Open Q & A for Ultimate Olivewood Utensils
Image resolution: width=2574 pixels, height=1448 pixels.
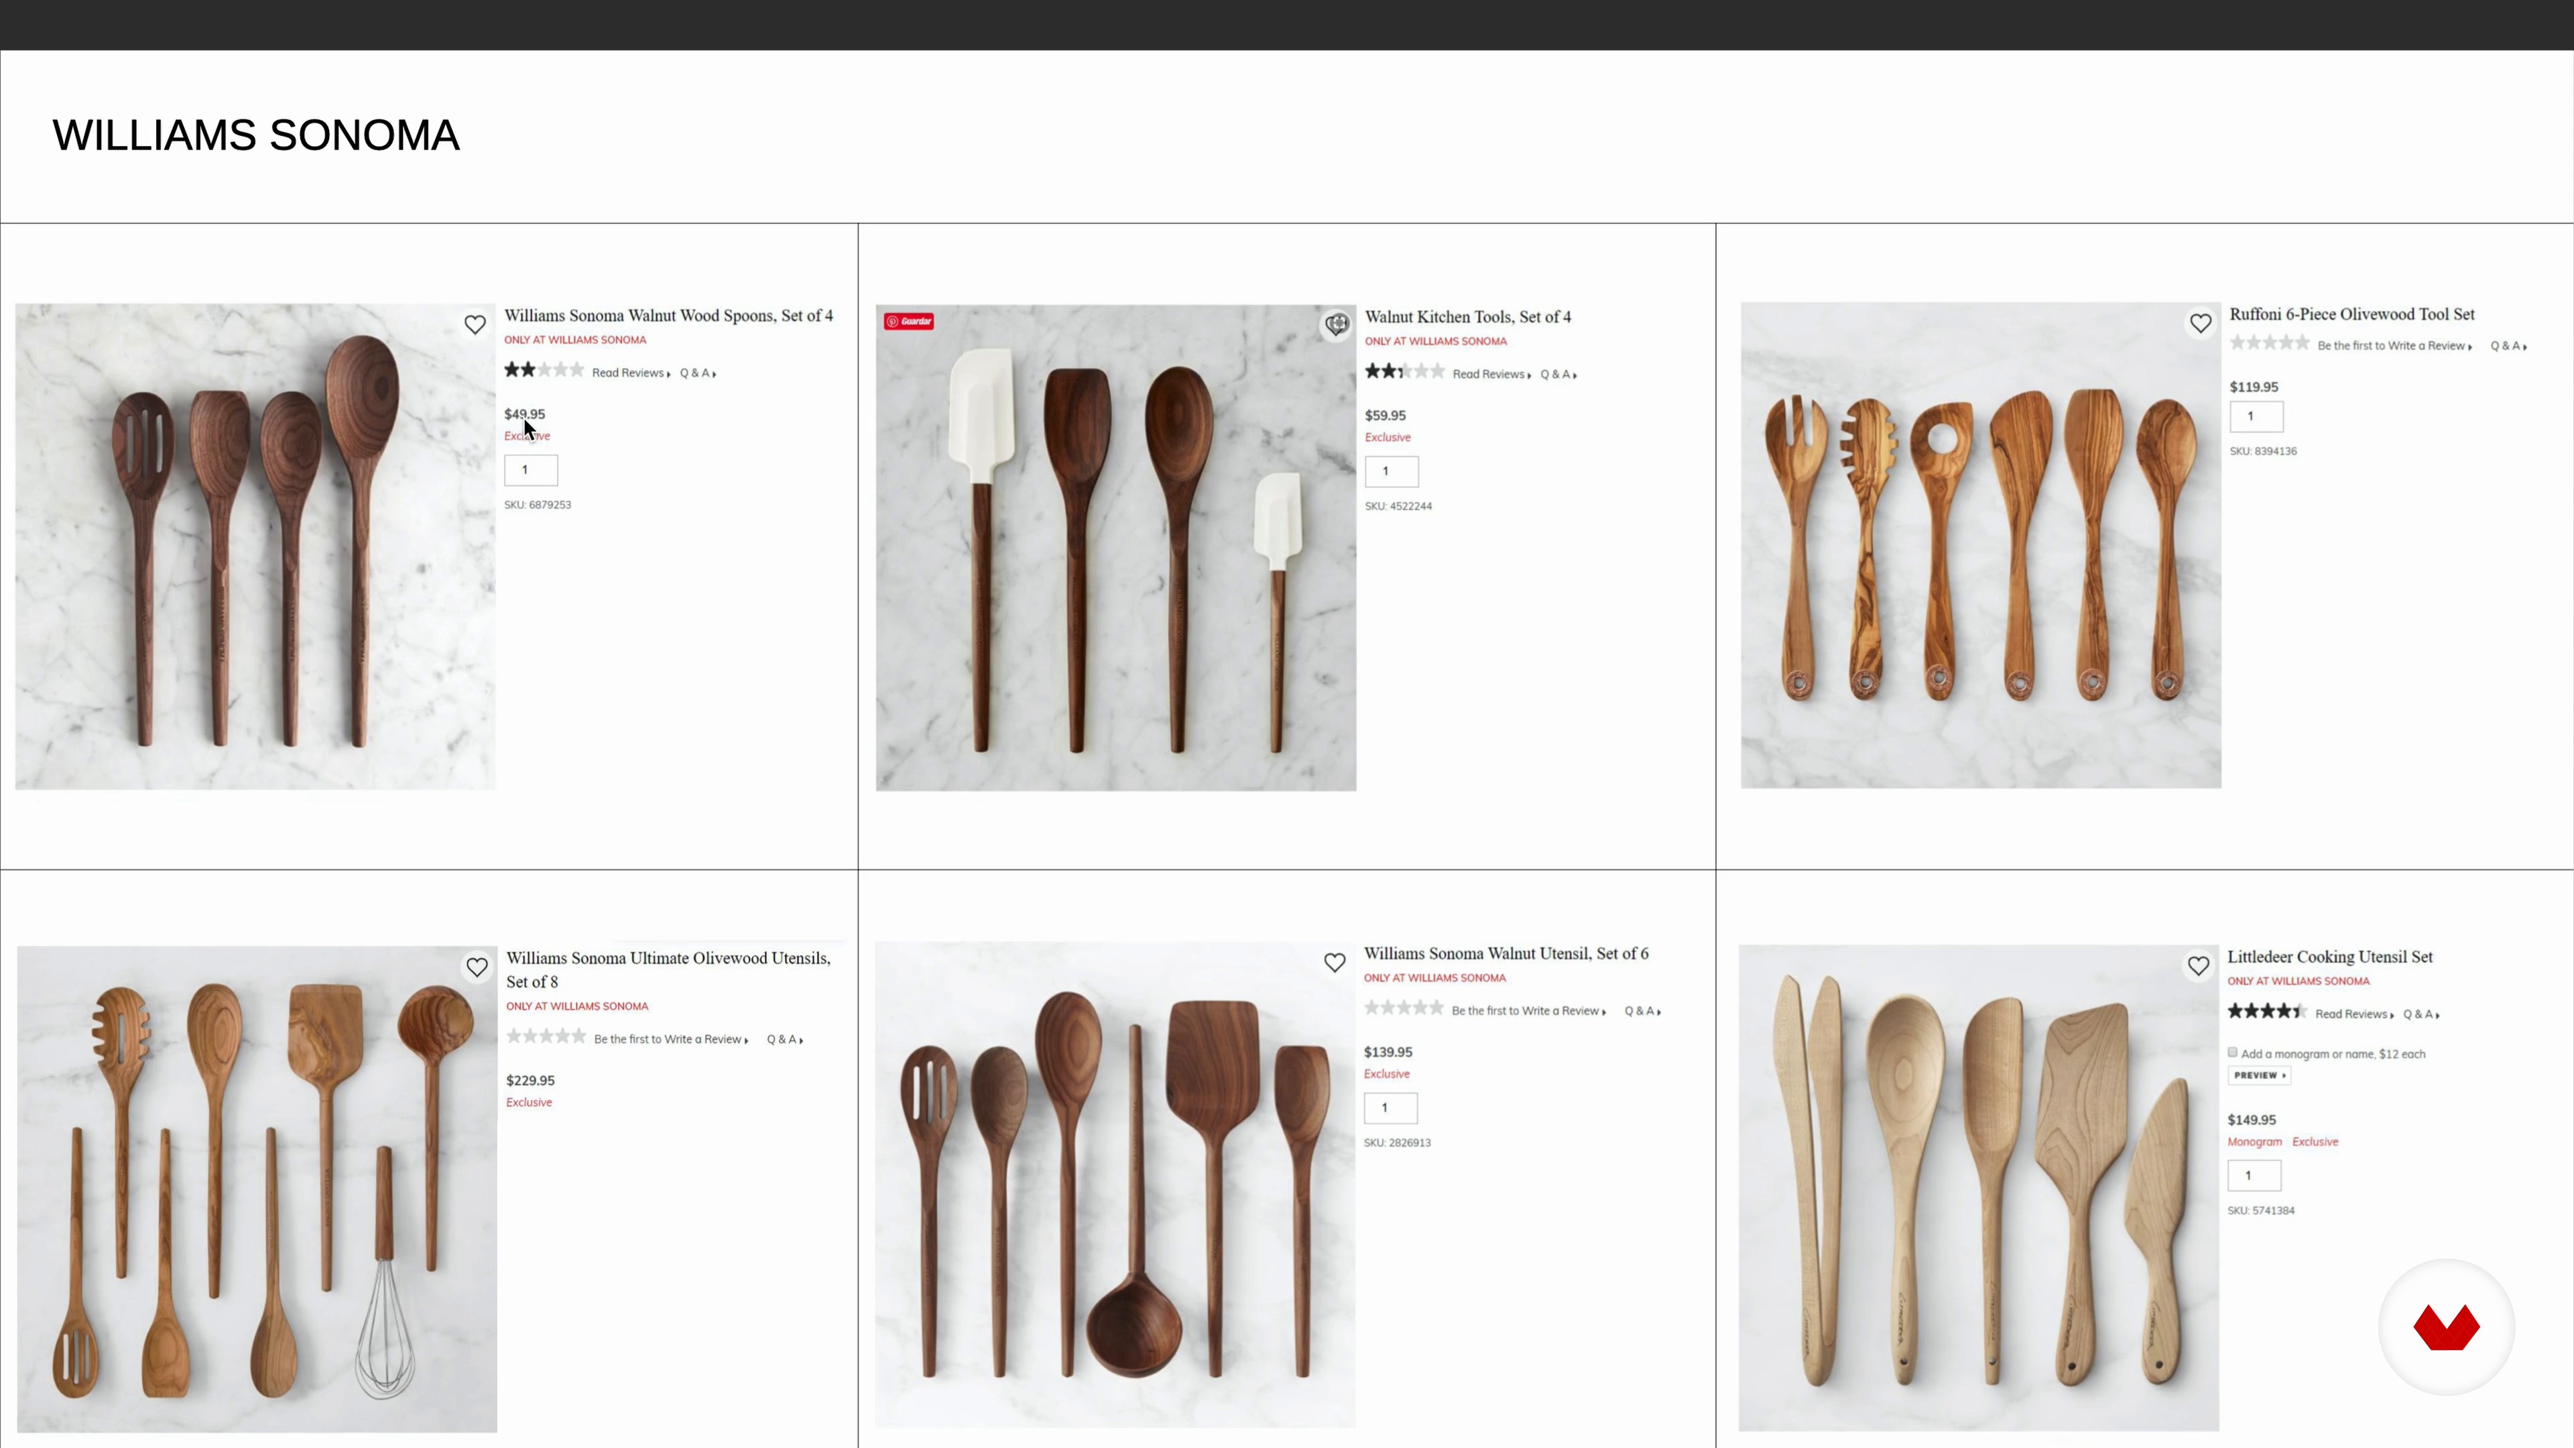point(786,1039)
